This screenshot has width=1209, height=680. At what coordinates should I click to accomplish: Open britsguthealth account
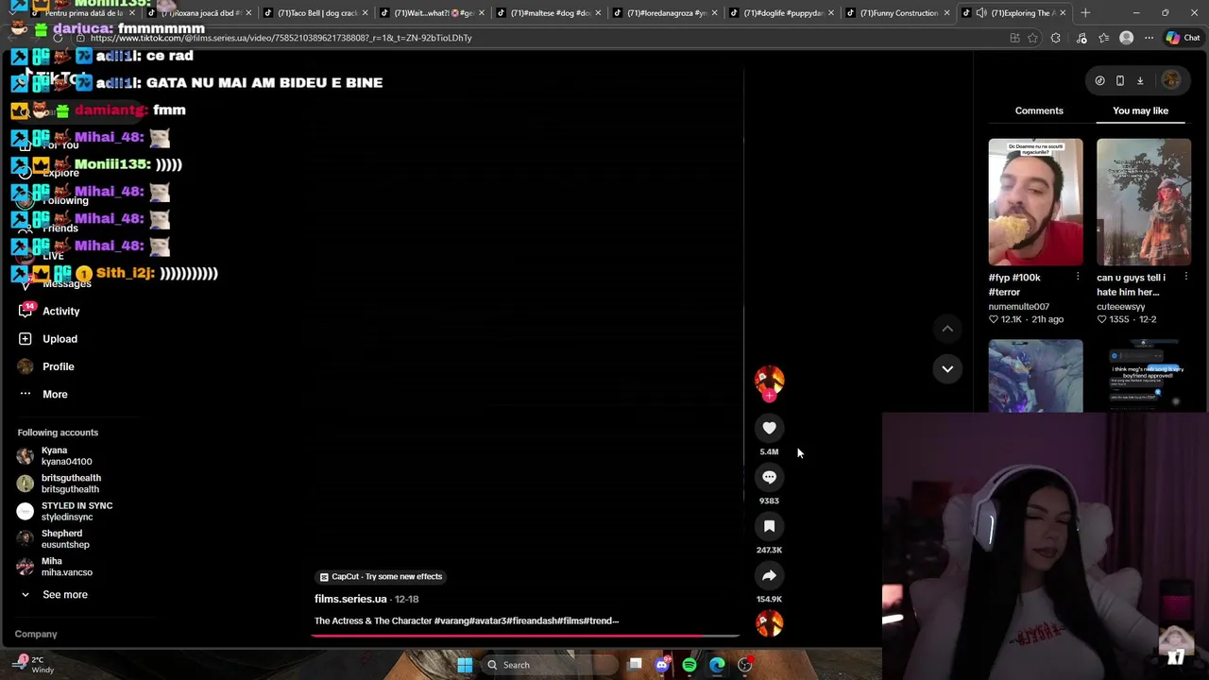(x=59, y=484)
